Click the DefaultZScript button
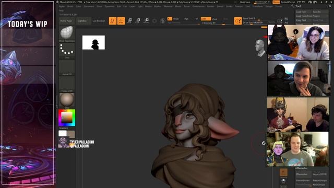The height and width of the screenshot is (188, 334). pyautogui.click(x=288, y=2)
